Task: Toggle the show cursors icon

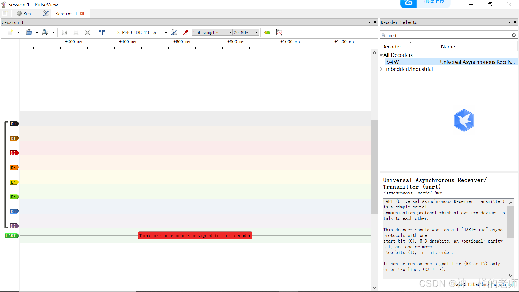Action: click(x=102, y=32)
